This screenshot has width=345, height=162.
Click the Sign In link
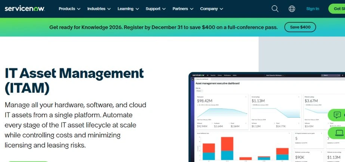tap(312, 9)
